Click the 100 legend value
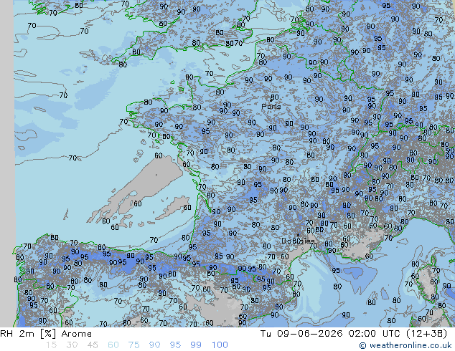This screenshot has height=351, width=455. tap(220, 345)
